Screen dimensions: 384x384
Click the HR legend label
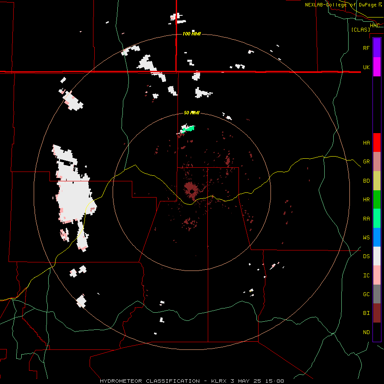(x=366, y=200)
